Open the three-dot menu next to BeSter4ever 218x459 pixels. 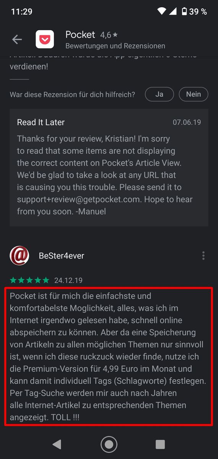coord(203,256)
